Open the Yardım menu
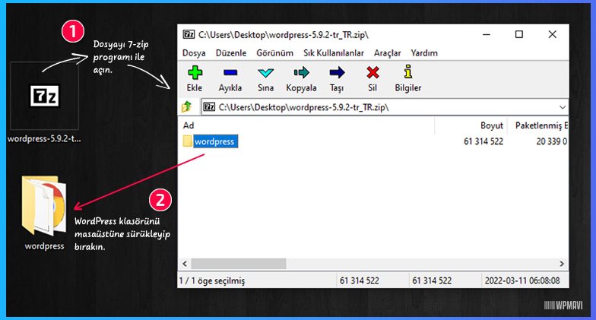596x320 pixels. point(424,53)
